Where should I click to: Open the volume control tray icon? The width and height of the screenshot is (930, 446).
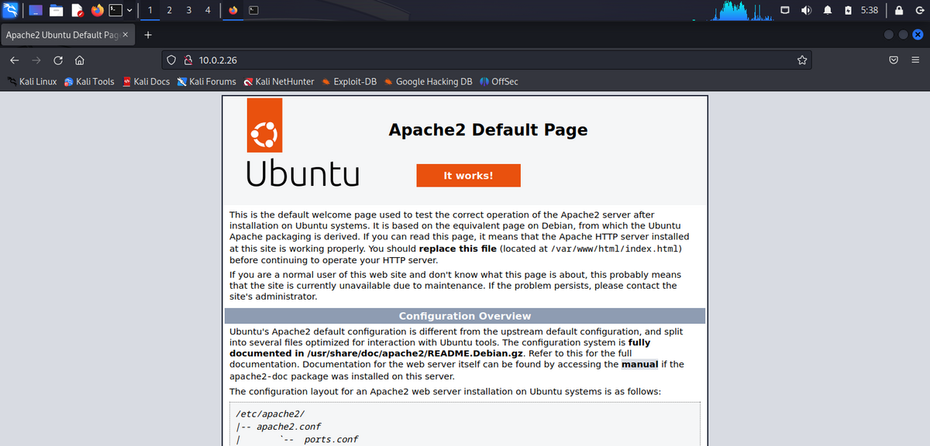(807, 10)
